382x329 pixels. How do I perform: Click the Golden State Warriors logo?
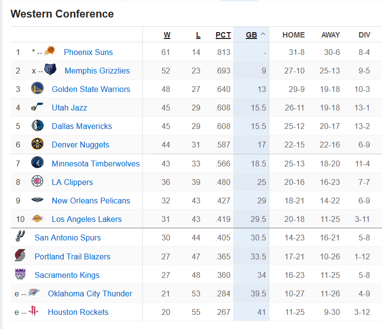pyautogui.click(x=37, y=88)
